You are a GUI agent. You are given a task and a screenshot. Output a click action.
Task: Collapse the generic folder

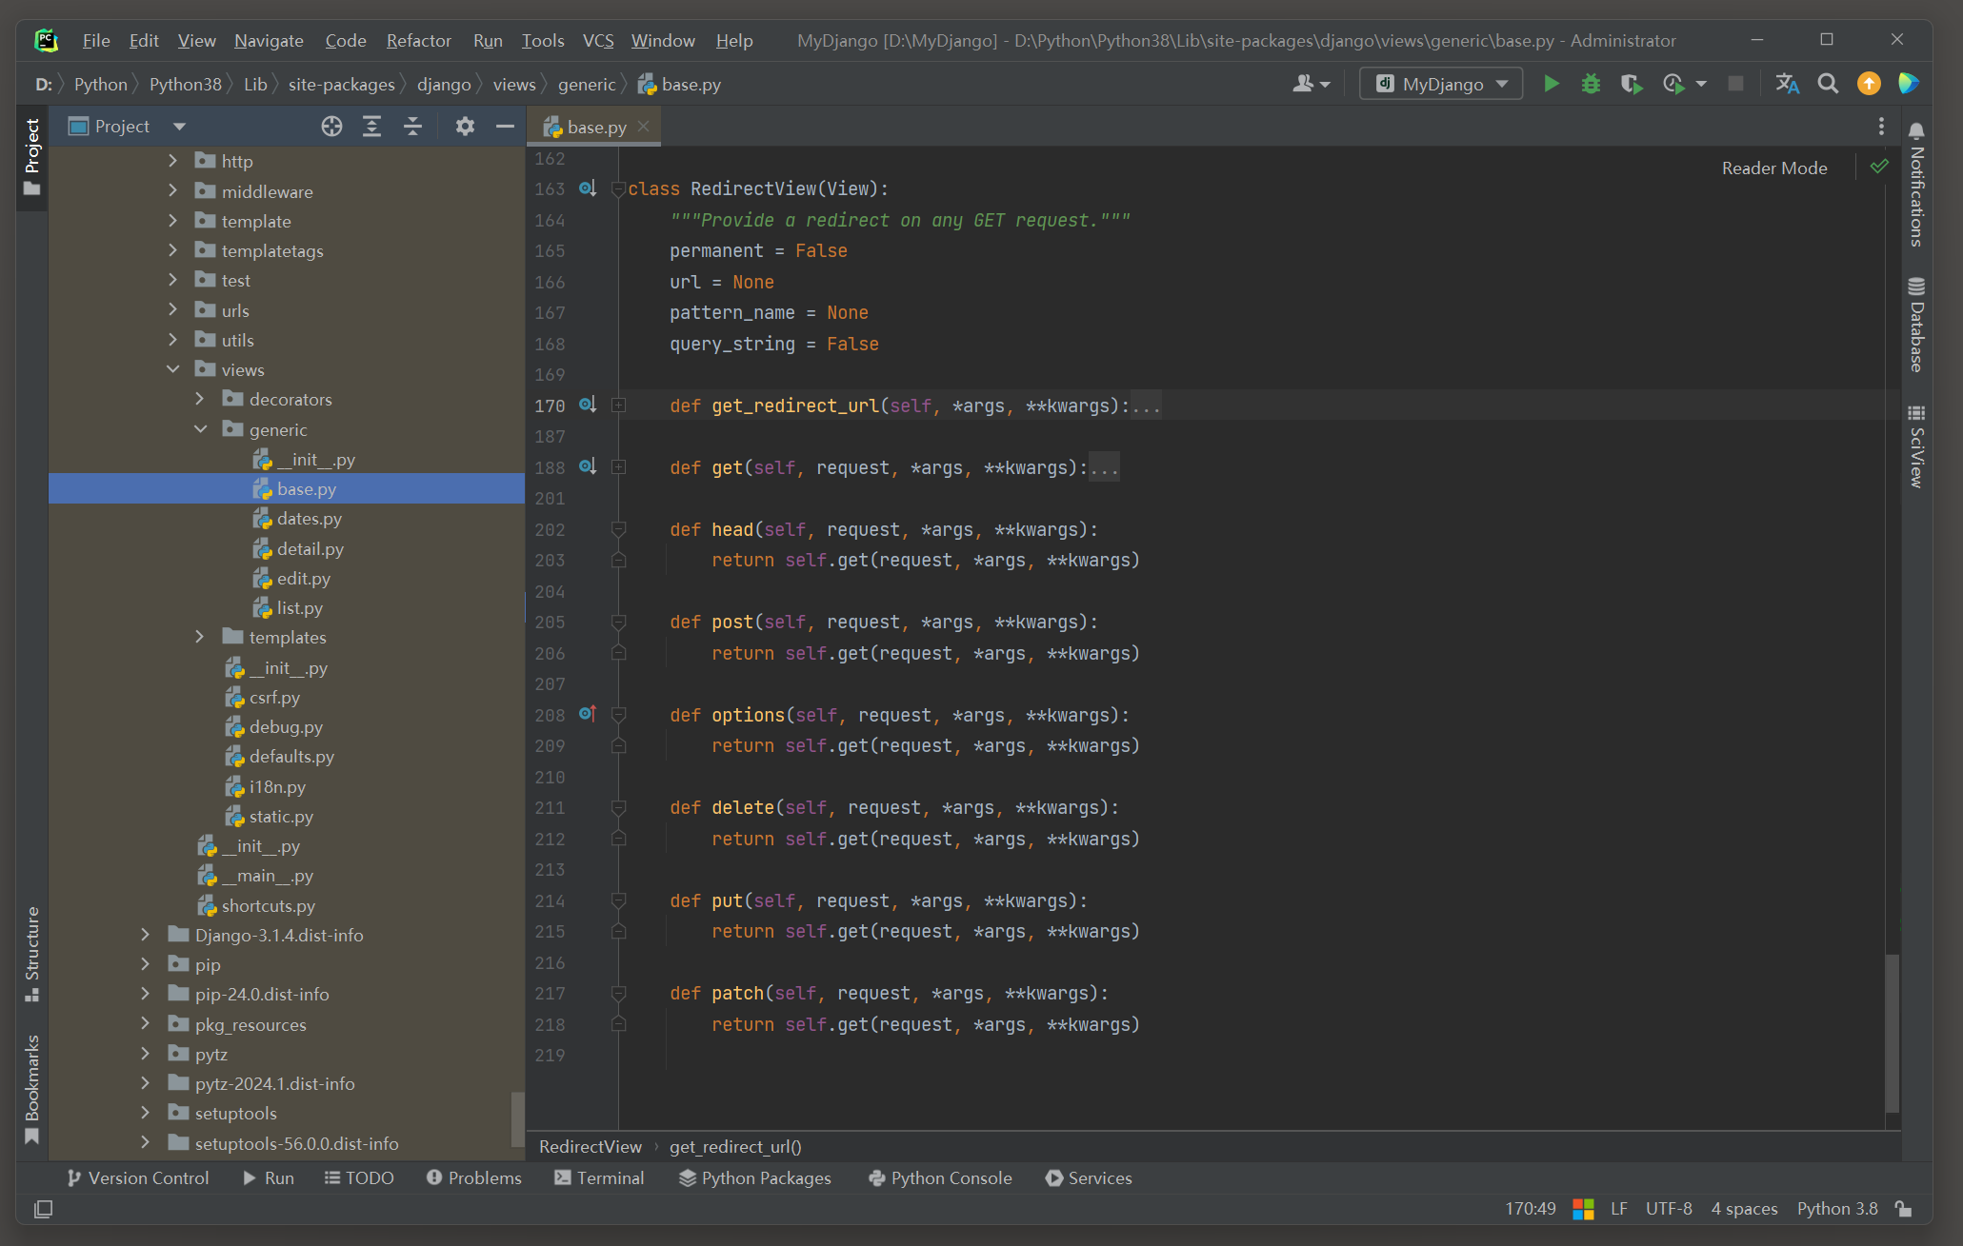point(201,429)
